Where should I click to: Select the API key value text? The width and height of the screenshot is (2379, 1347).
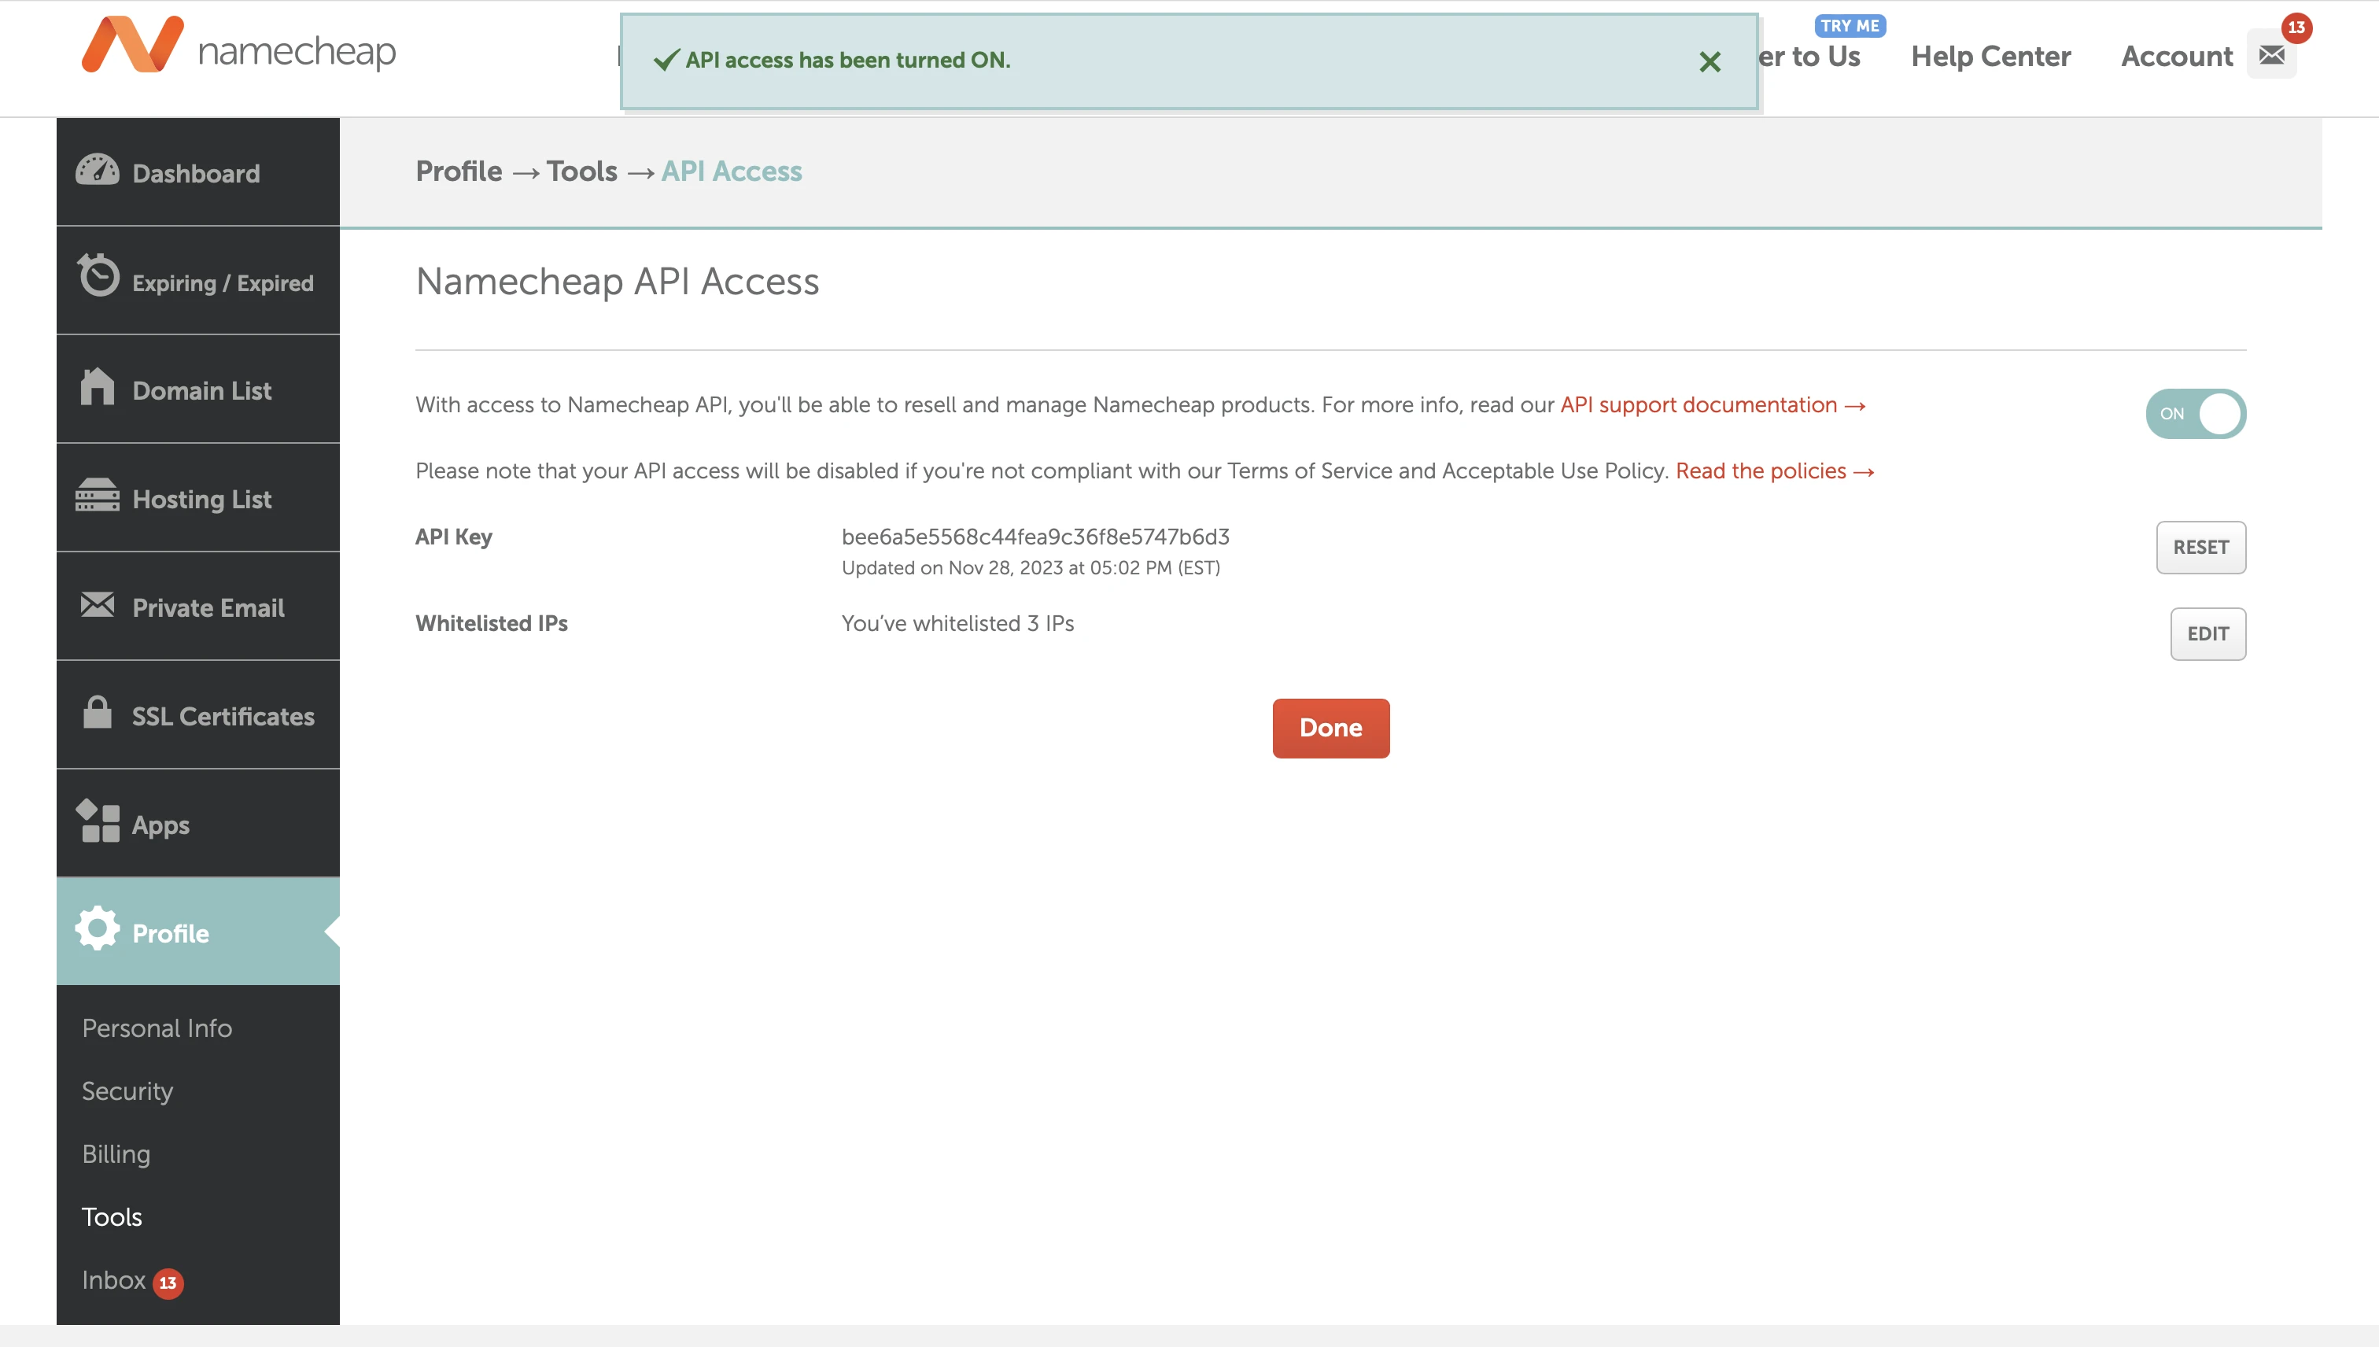click(x=1035, y=537)
